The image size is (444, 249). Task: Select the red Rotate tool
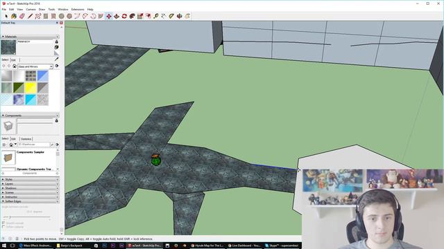pyautogui.click(x=124, y=17)
